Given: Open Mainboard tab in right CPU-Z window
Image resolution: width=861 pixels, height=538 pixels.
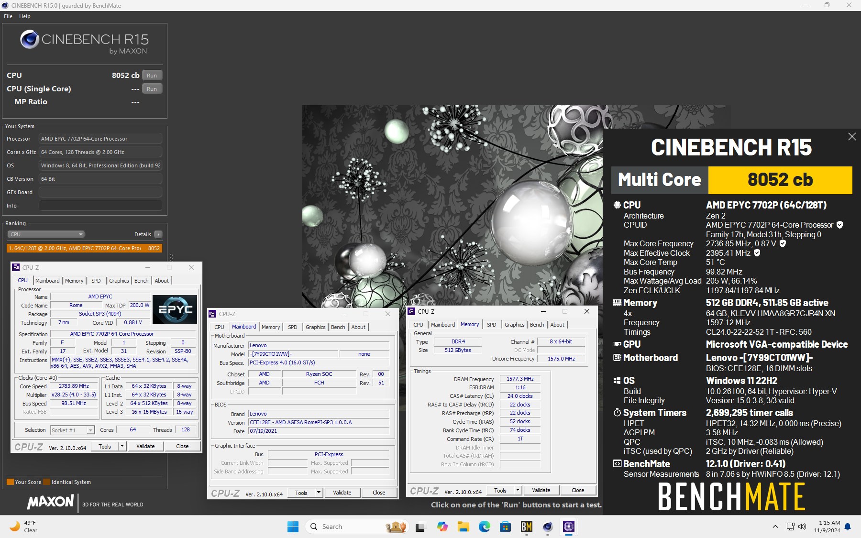Looking at the screenshot, I should click(443, 325).
